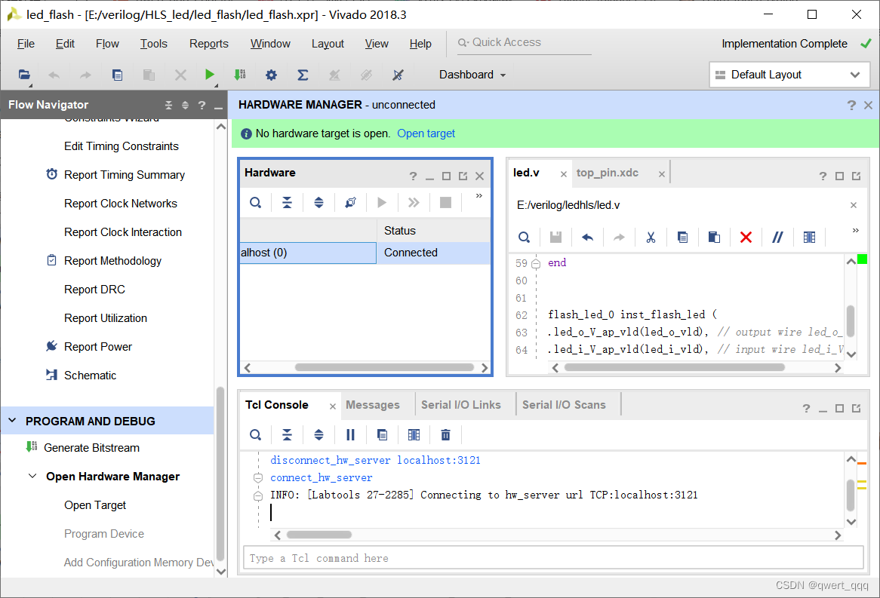
Task: Toggle line comments with the // icon
Action: [777, 238]
